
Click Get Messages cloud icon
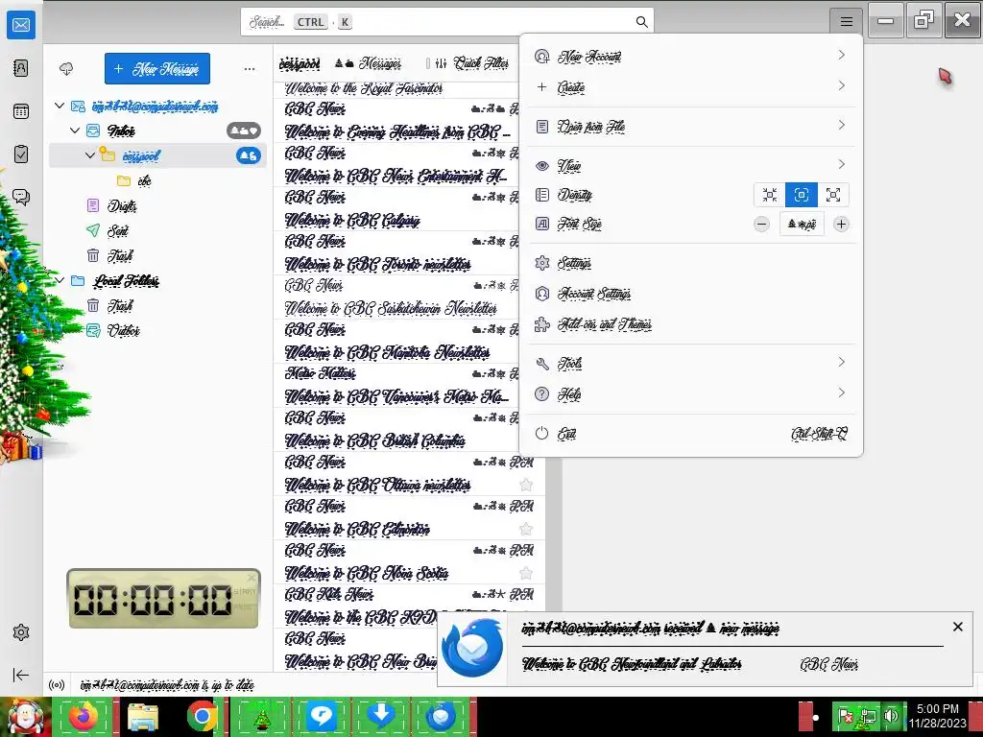pyautogui.click(x=66, y=68)
